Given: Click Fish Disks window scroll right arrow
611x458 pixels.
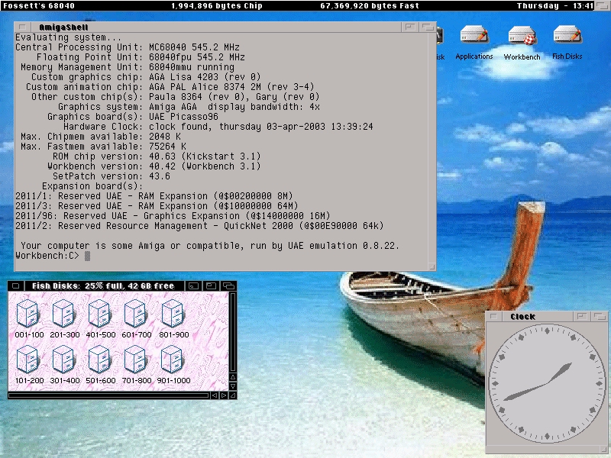Looking at the screenshot, I should [x=224, y=395].
